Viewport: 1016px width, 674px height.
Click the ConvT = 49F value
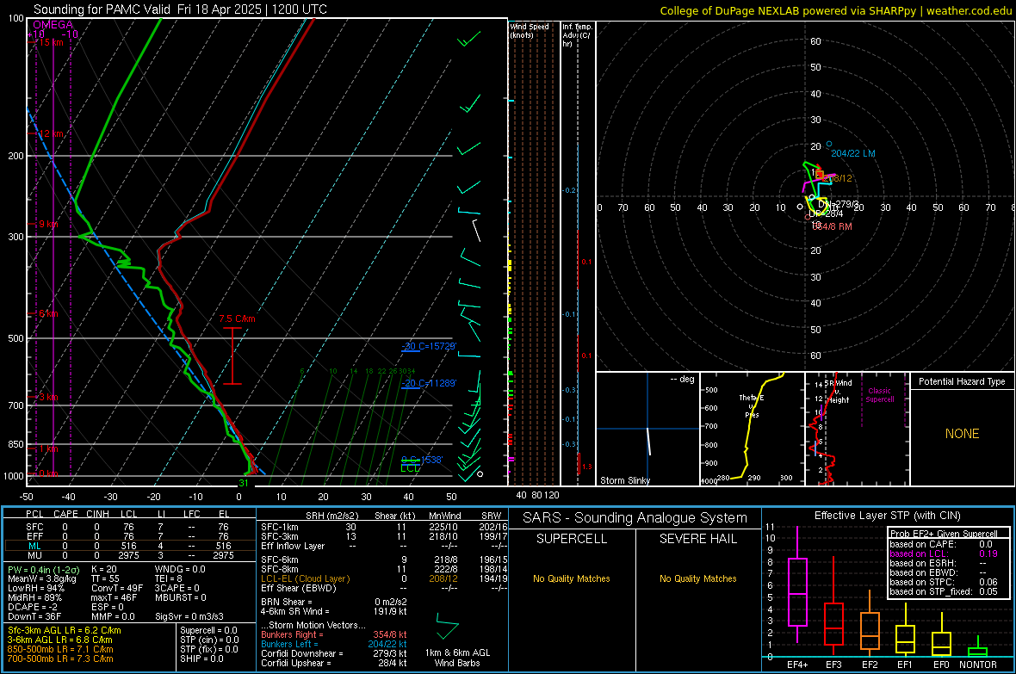coord(117,588)
